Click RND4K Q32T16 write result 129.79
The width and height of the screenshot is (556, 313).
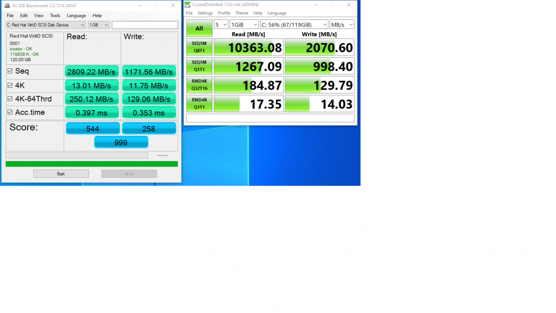[320, 85]
